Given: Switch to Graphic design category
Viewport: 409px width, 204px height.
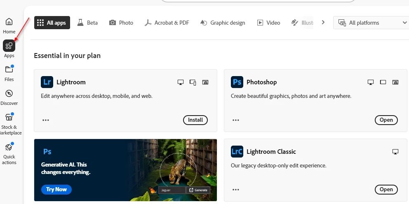Looking at the screenshot, I should (223, 23).
